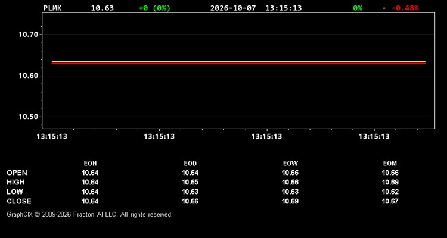Click the HIGH row label
The image size is (447, 238).
point(15,182)
